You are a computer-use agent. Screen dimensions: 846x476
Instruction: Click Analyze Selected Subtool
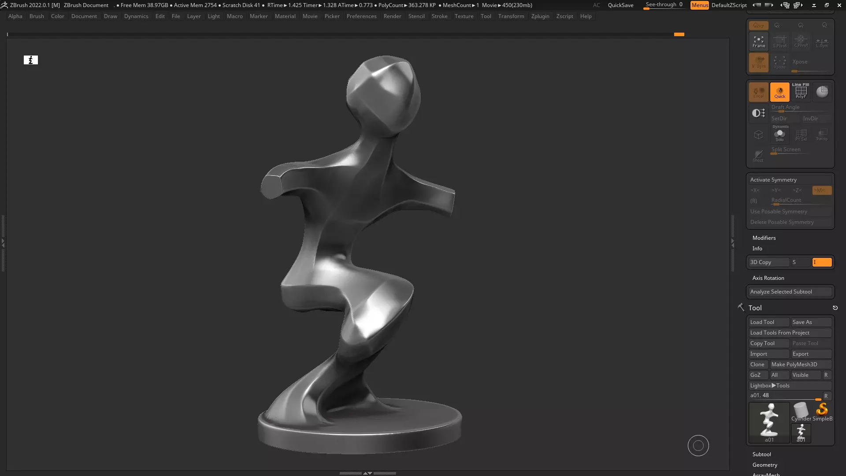(x=790, y=292)
